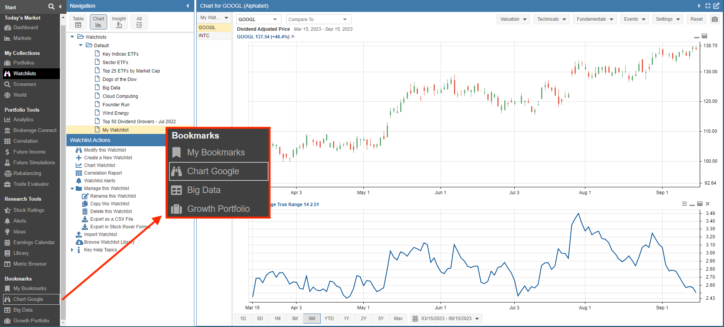Open the Growth Portfolio bookmark in sidebar
724x327 pixels.
click(x=31, y=321)
